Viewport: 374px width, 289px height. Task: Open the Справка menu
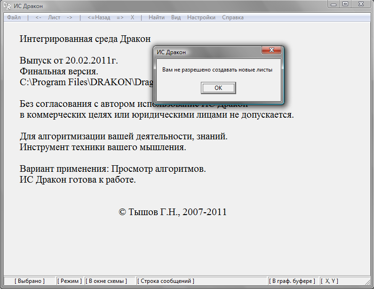pyautogui.click(x=232, y=17)
